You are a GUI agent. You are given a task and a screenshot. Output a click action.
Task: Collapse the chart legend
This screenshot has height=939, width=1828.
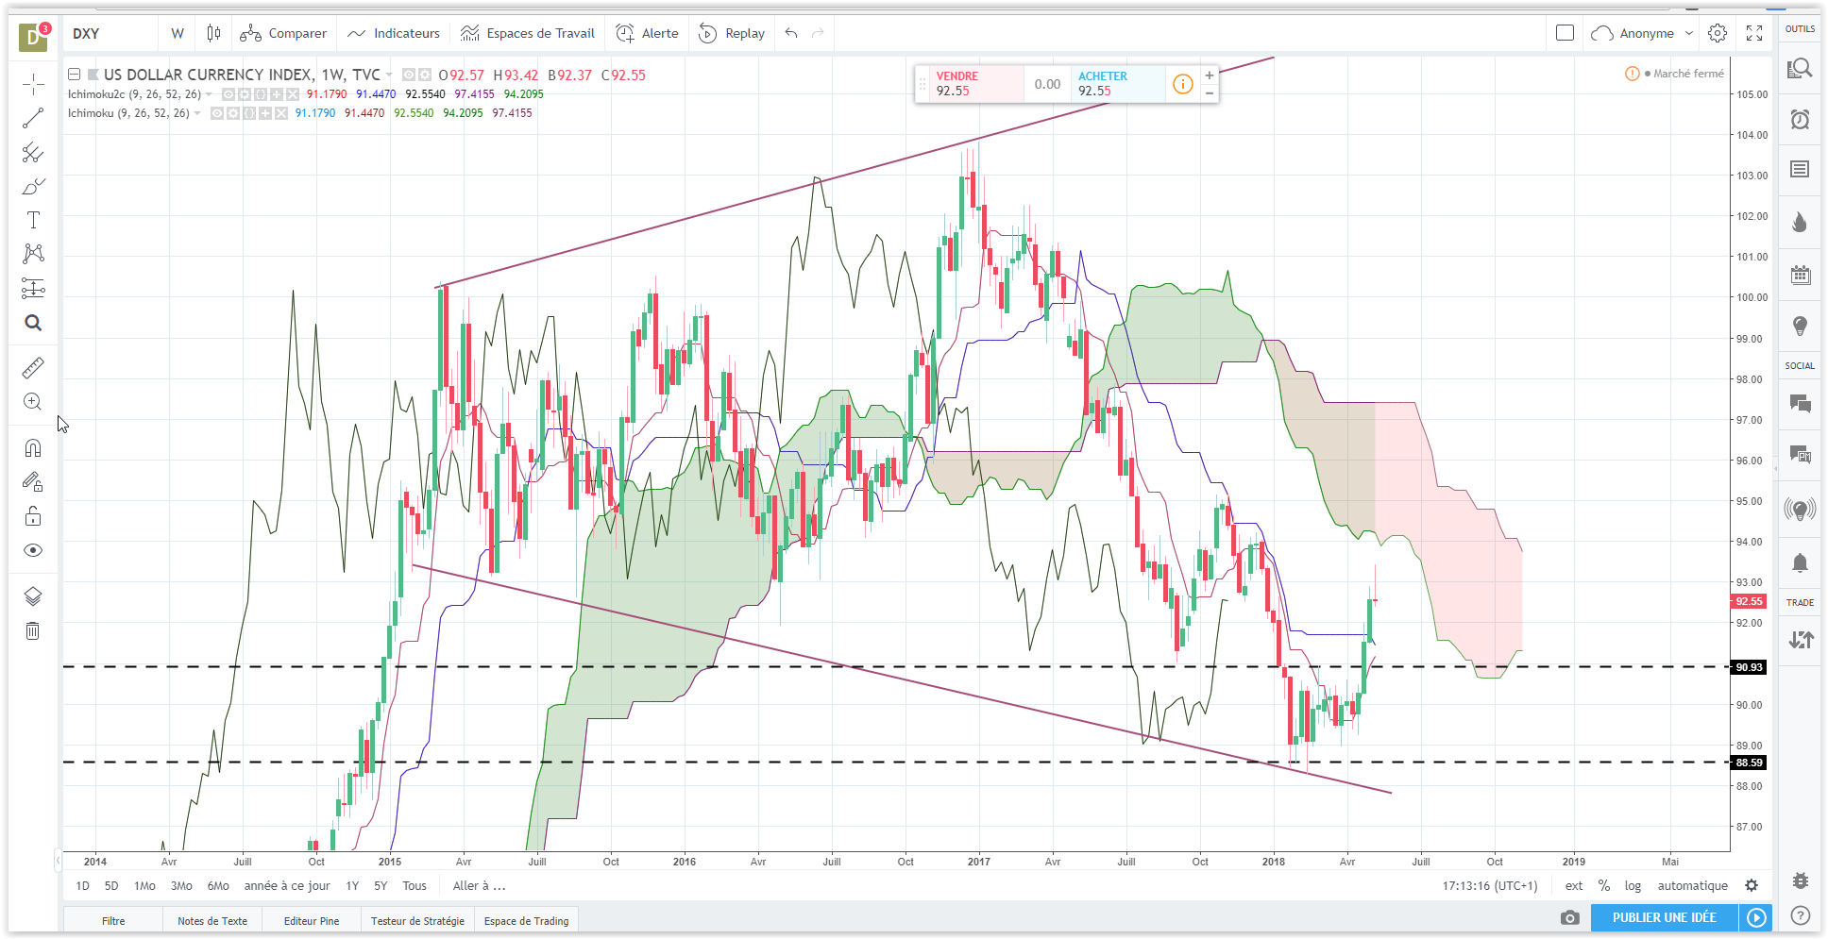coord(74,75)
